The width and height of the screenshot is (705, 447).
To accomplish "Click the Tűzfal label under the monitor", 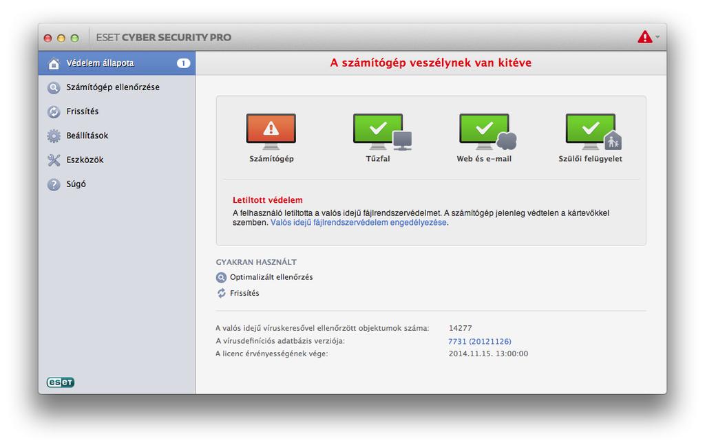I will [x=378, y=159].
